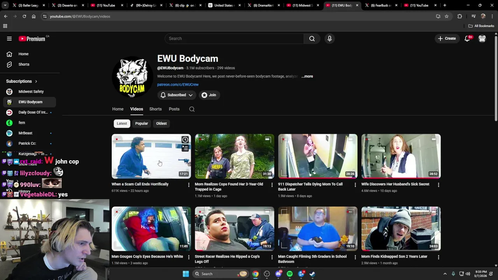The image size is (498, 280).
Task: Click the browser address bar URL
Action: tap(80, 16)
